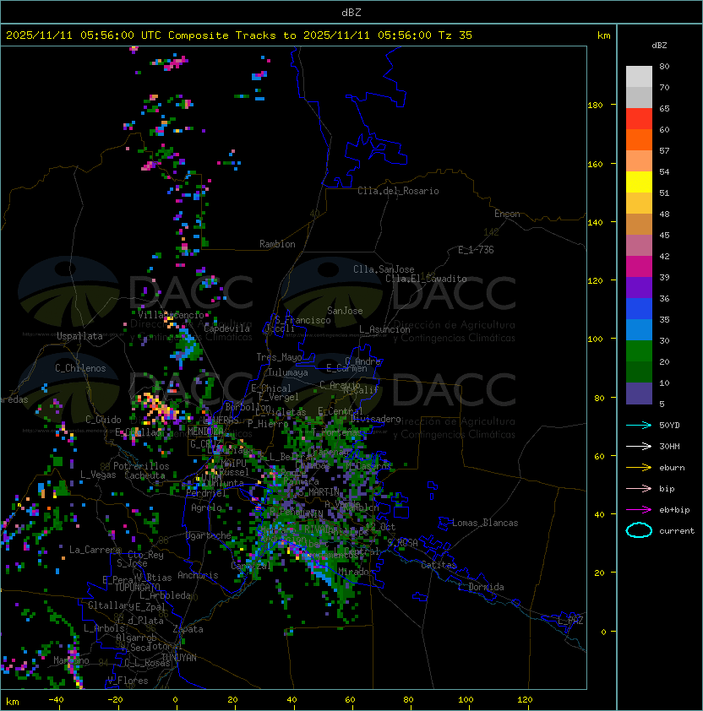703x711 pixels.
Task: Click the 'Uspallata' map label
Action: (80, 336)
